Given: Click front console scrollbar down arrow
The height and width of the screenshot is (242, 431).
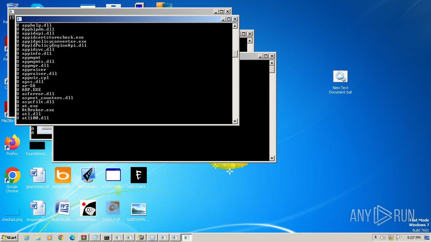Looking at the screenshot, I should click(x=235, y=121).
